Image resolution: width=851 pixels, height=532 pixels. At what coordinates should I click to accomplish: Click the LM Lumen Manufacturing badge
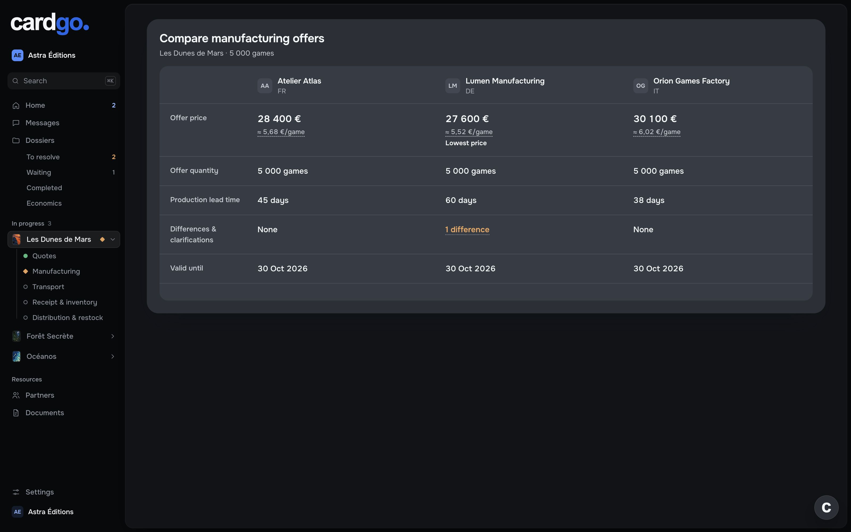[x=453, y=86]
